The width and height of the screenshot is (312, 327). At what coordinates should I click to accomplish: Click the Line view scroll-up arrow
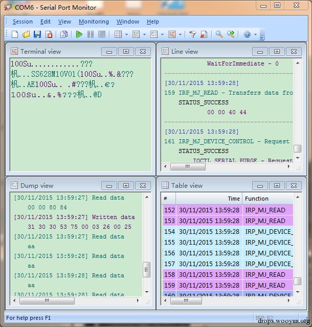point(298,63)
